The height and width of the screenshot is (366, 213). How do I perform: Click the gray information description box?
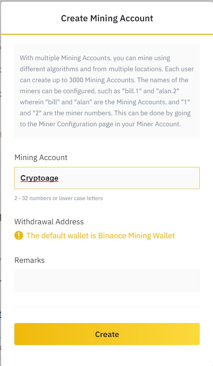point(107,91)
